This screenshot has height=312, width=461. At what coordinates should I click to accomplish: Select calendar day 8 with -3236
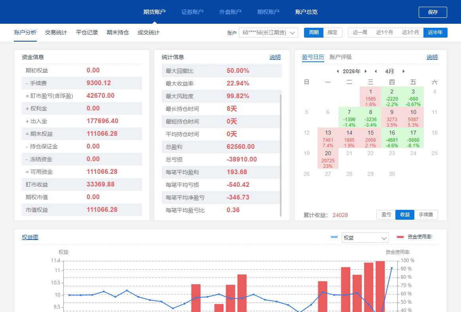[x=370, y=118]
